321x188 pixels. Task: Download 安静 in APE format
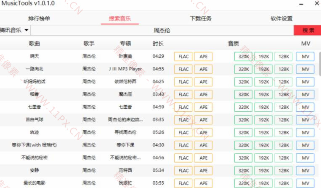click(x=203, y=170)
